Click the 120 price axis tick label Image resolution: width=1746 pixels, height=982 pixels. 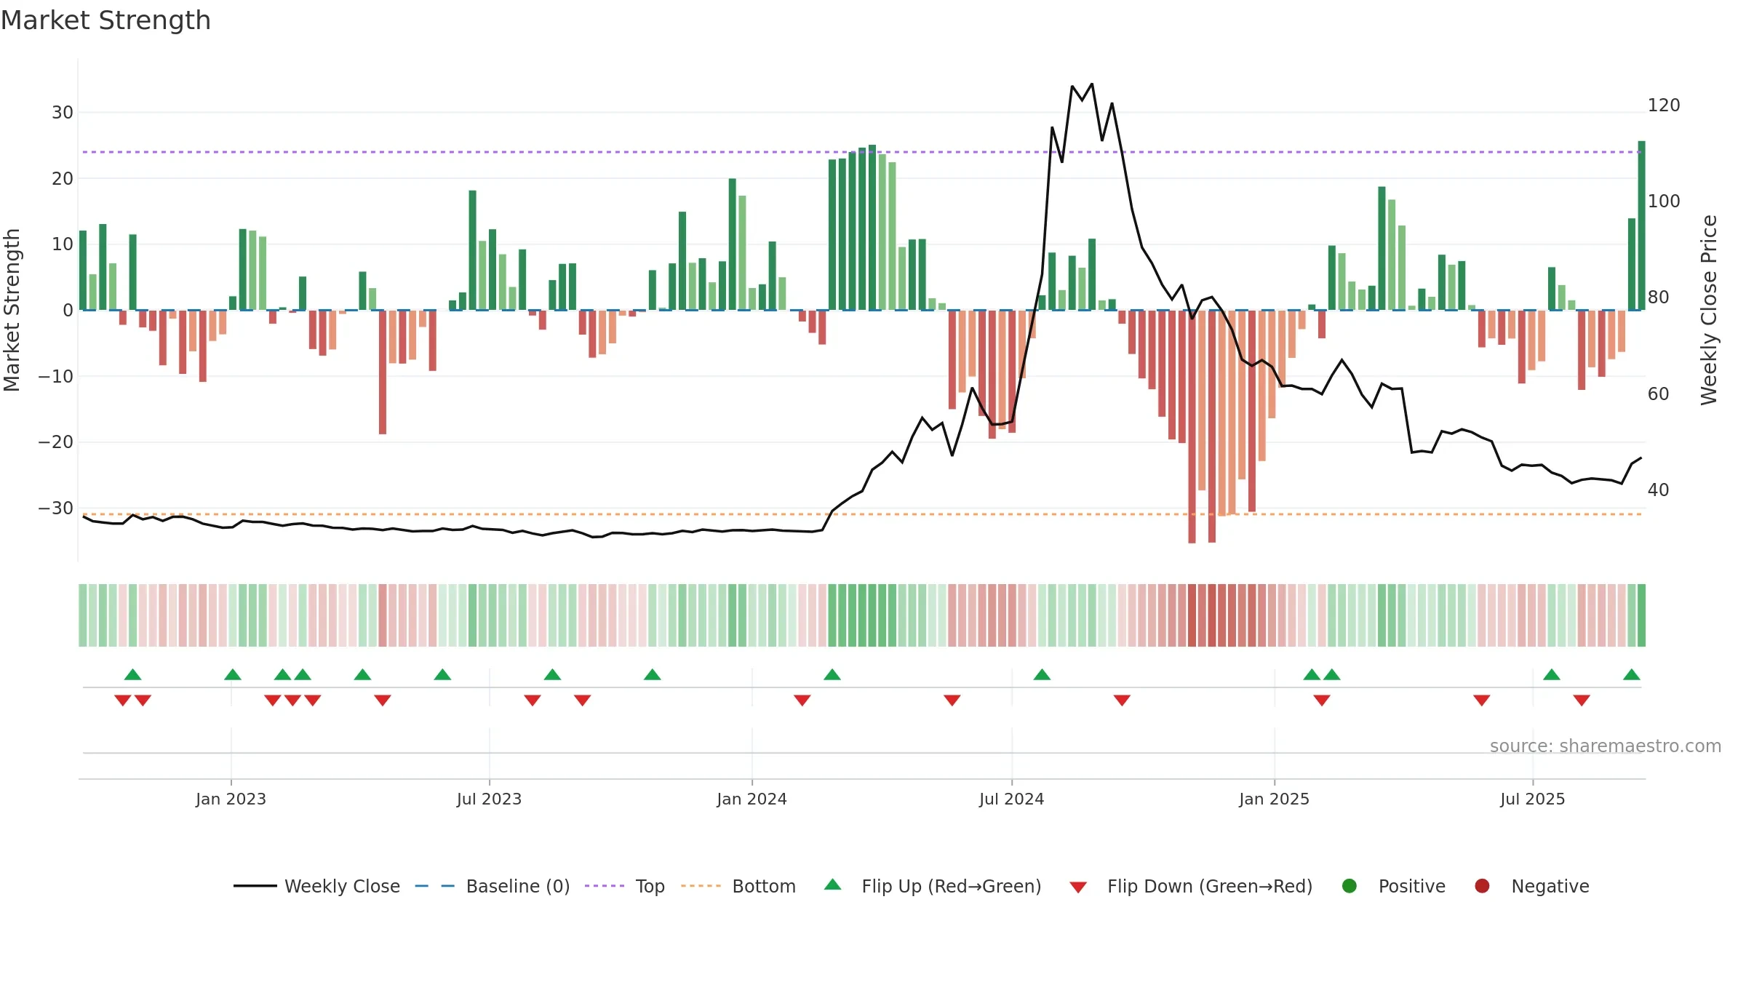(x=1664, y=105)
